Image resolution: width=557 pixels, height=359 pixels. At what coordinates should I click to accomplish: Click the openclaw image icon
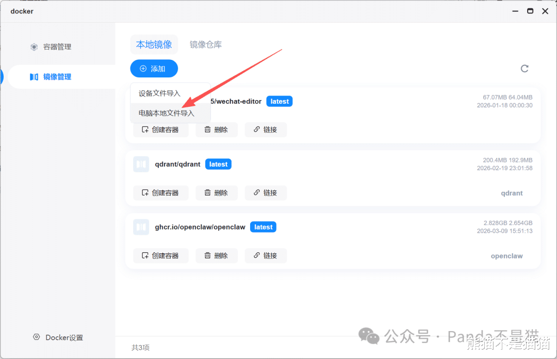141,227
